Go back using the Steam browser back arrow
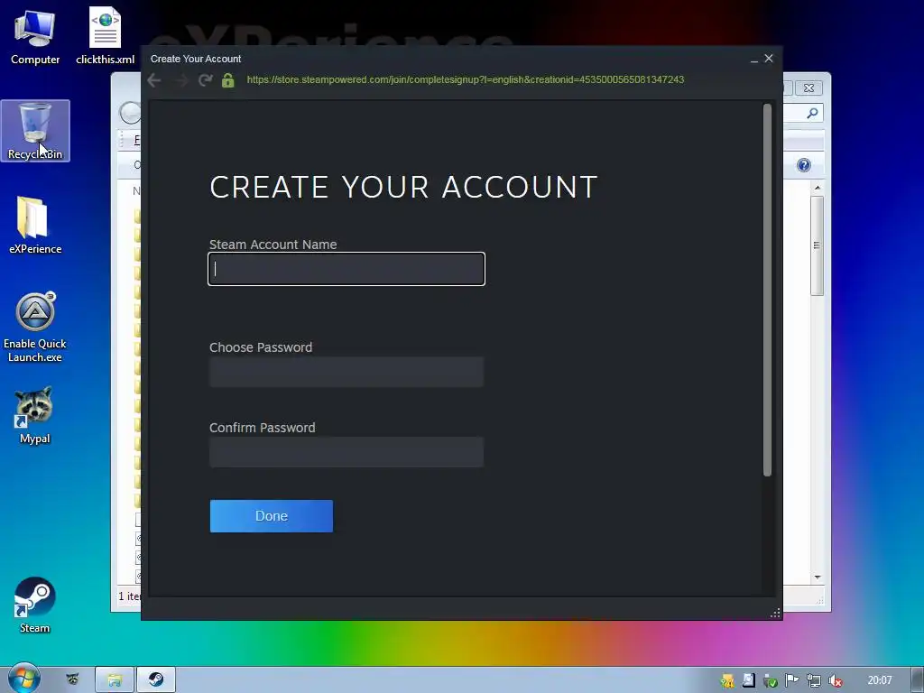 pyautogui.click(x=154, y=80)
